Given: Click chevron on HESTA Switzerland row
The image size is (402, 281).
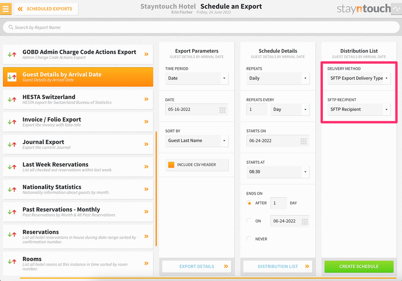Looking at the screenshot, I should [146, 99].
